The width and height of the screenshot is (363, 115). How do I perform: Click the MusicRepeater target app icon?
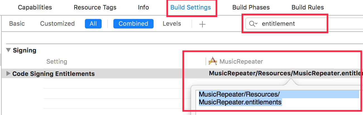point(213,61)
